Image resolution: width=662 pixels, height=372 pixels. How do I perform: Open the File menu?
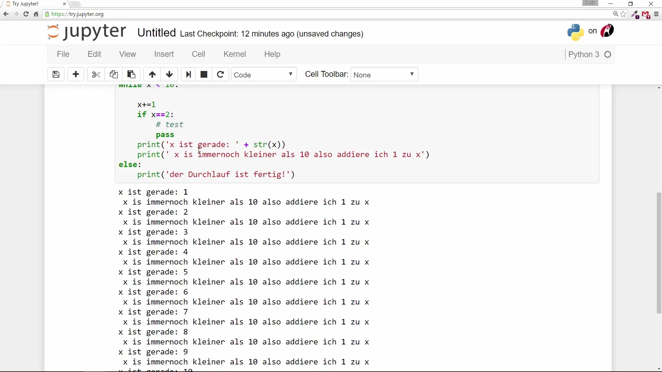[63, 54]
